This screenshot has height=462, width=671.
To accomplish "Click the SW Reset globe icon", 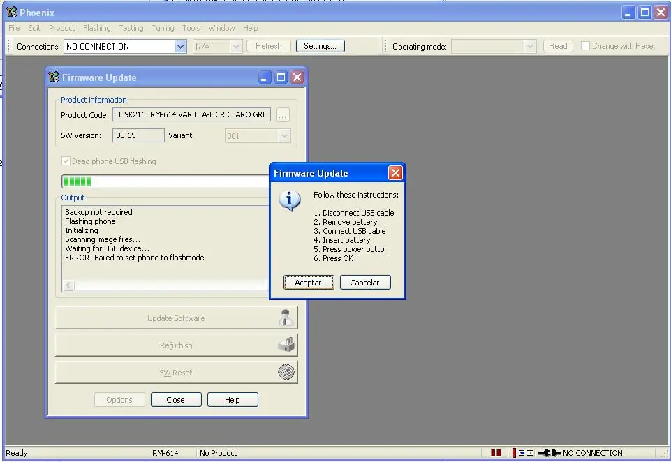I will [286, 372].
